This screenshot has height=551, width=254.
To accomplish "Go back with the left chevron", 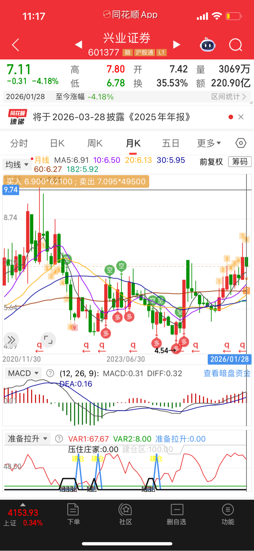I will pos(16,45).
